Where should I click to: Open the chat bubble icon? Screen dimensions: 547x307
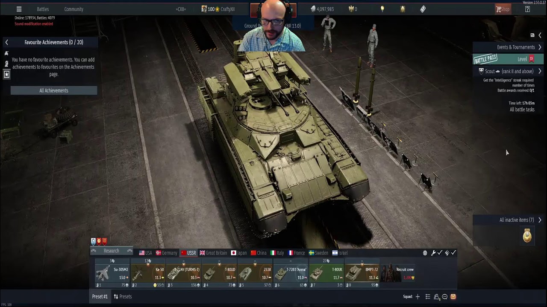click(445, 297)
